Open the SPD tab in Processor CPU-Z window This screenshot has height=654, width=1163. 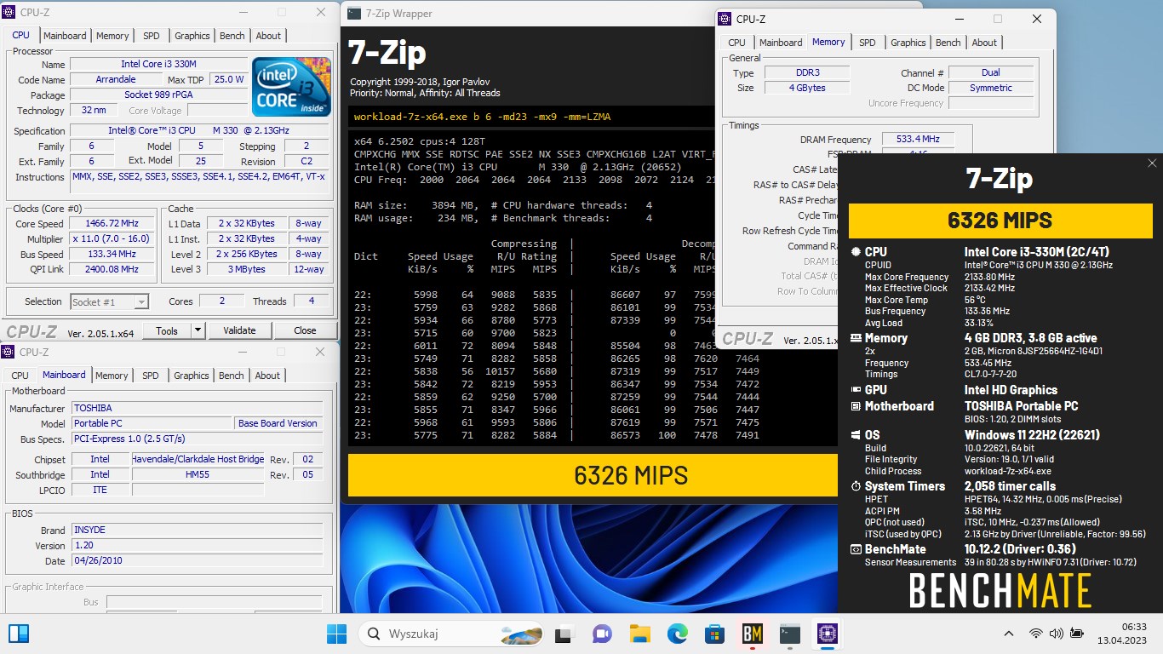(x=151, y=36)
